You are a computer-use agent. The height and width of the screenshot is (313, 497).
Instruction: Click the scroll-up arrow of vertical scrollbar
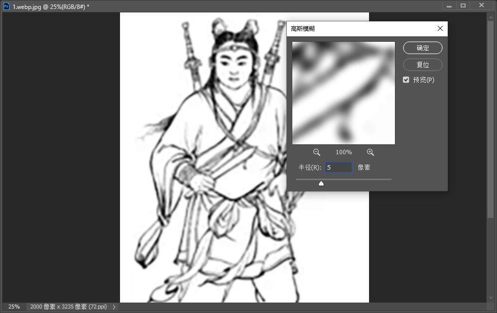coord(491,16)
